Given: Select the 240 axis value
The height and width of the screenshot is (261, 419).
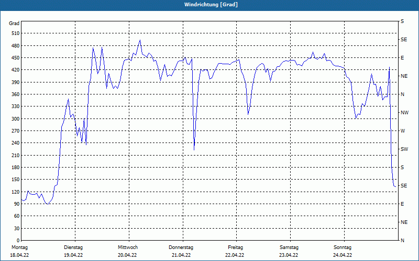Looking at the screenshot, I should (x=16, y=143).
